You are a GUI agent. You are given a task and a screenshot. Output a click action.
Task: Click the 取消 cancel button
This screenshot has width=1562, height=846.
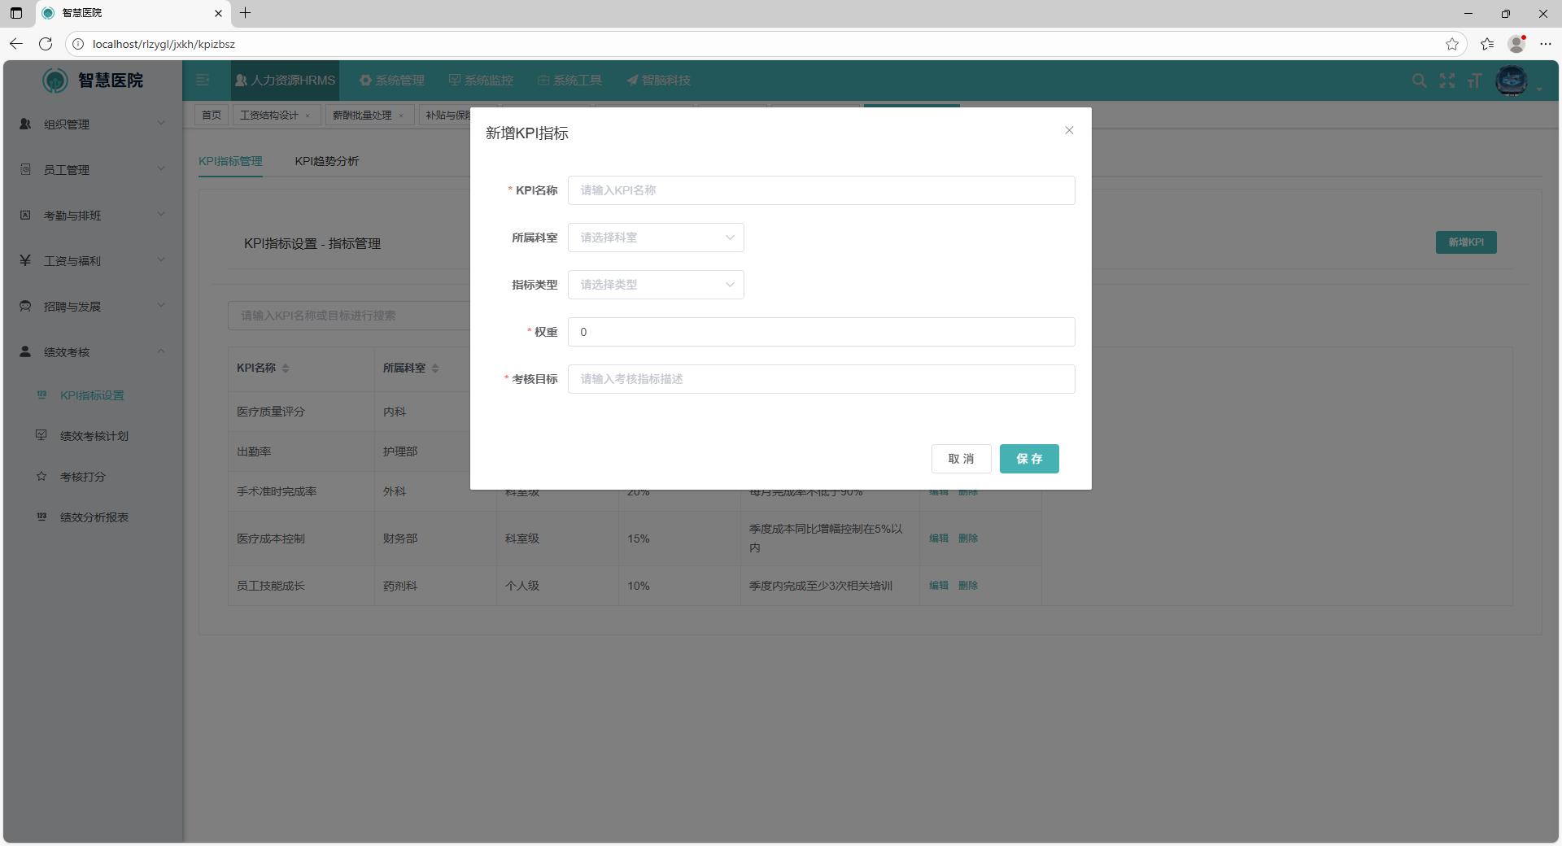961,459
